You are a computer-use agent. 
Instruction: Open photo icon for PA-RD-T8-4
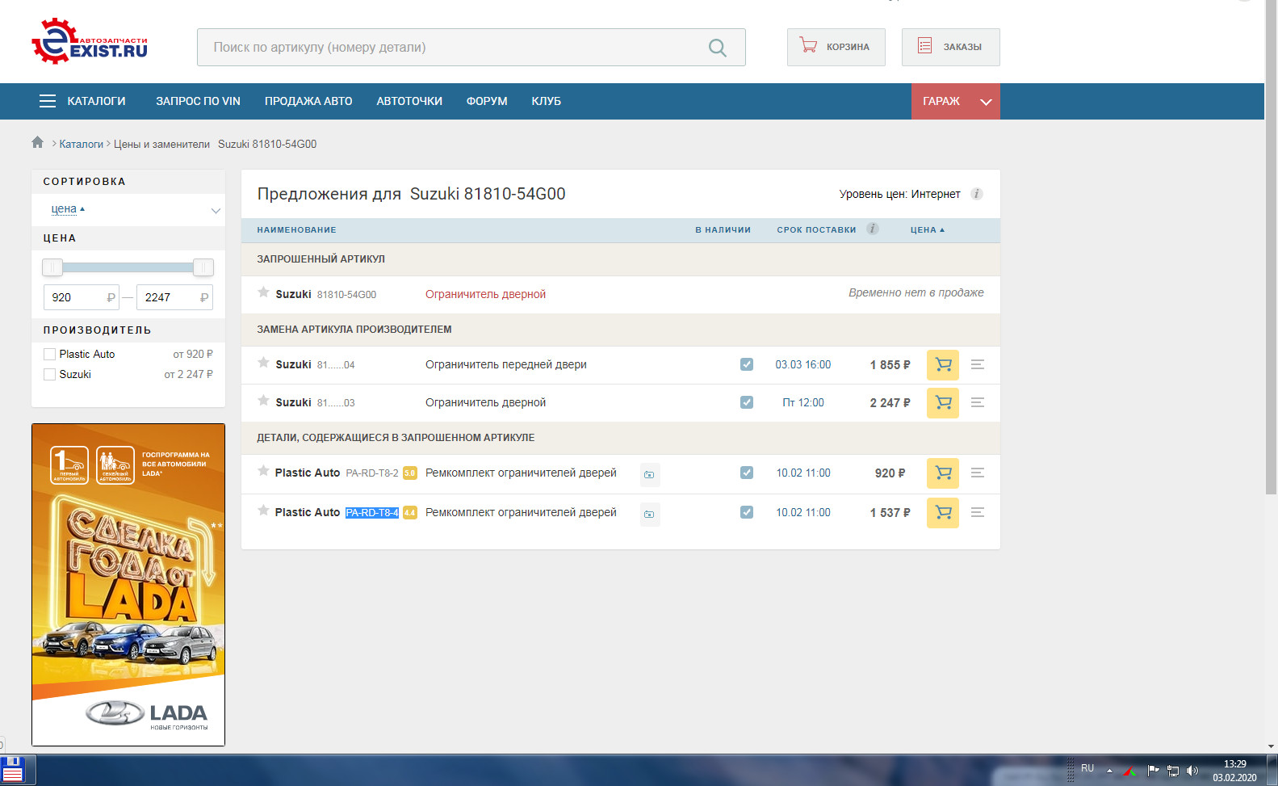click(x=649, y=514)
